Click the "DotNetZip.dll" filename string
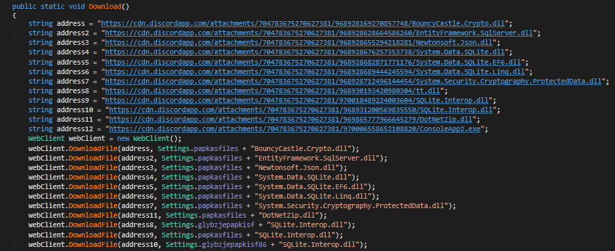The image size is (615, 251). (x=288, y=216)
